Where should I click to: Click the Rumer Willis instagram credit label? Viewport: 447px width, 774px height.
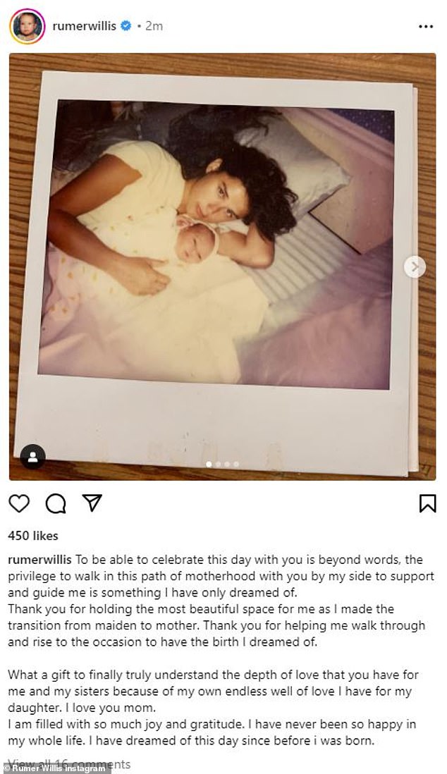(55, 768)
